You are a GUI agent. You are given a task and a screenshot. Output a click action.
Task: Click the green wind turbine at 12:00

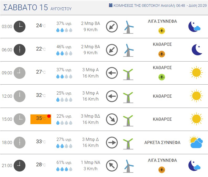pyautogui.click(x=128, y=97)
